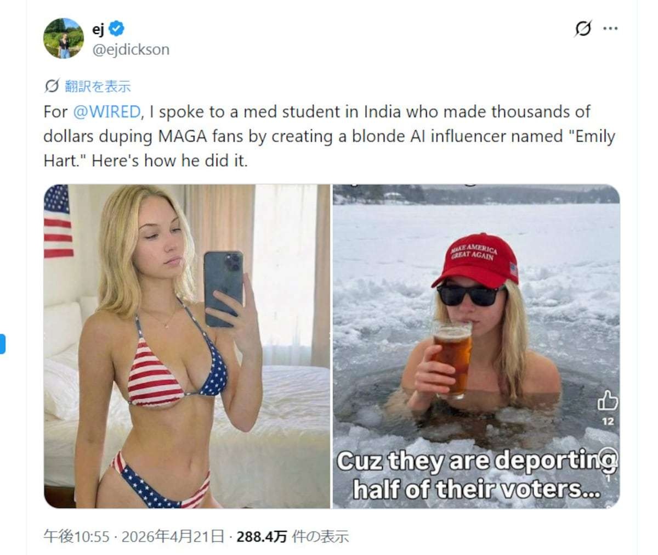This screenshot has height=555, width=658.
Task: Click the date 2026年4月21日
Action: [x=173, y=537]
